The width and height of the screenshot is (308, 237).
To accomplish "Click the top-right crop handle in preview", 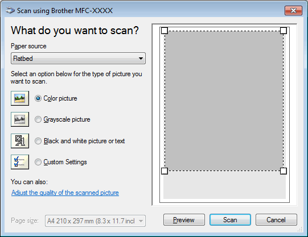I will click(x=284, y=31).
